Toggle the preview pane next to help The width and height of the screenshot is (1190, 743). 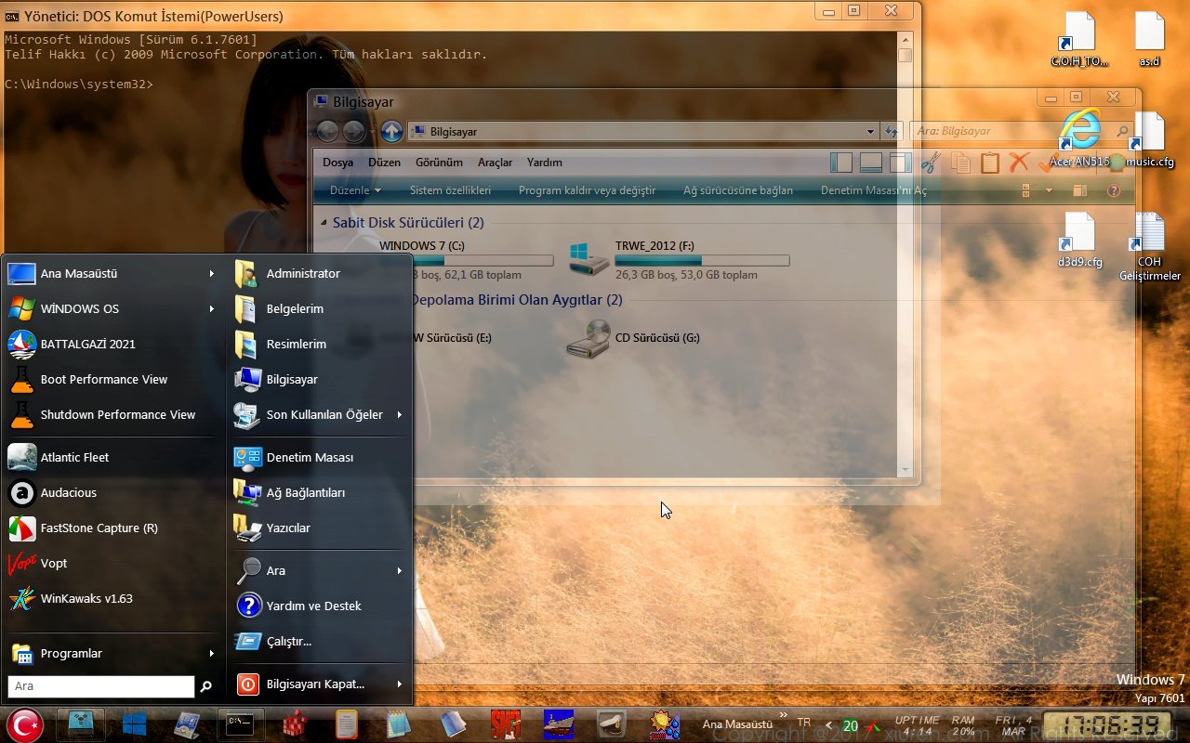tap(1079, 190)
